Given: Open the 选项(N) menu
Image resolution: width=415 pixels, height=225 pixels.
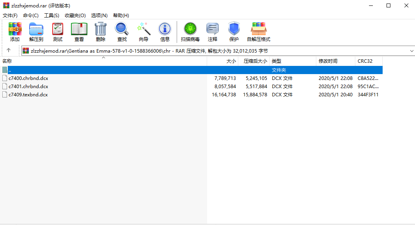Looking at the screenshot, I should 99,15.
